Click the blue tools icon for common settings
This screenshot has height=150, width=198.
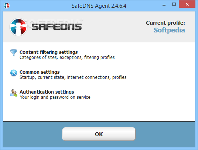click(14, 73)
